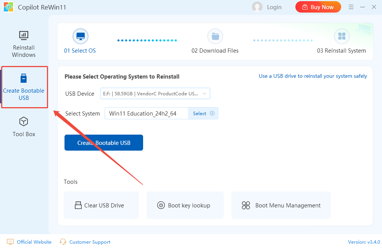Open the Tool Box section
This screenshot has height=249, width=382.
24,127
